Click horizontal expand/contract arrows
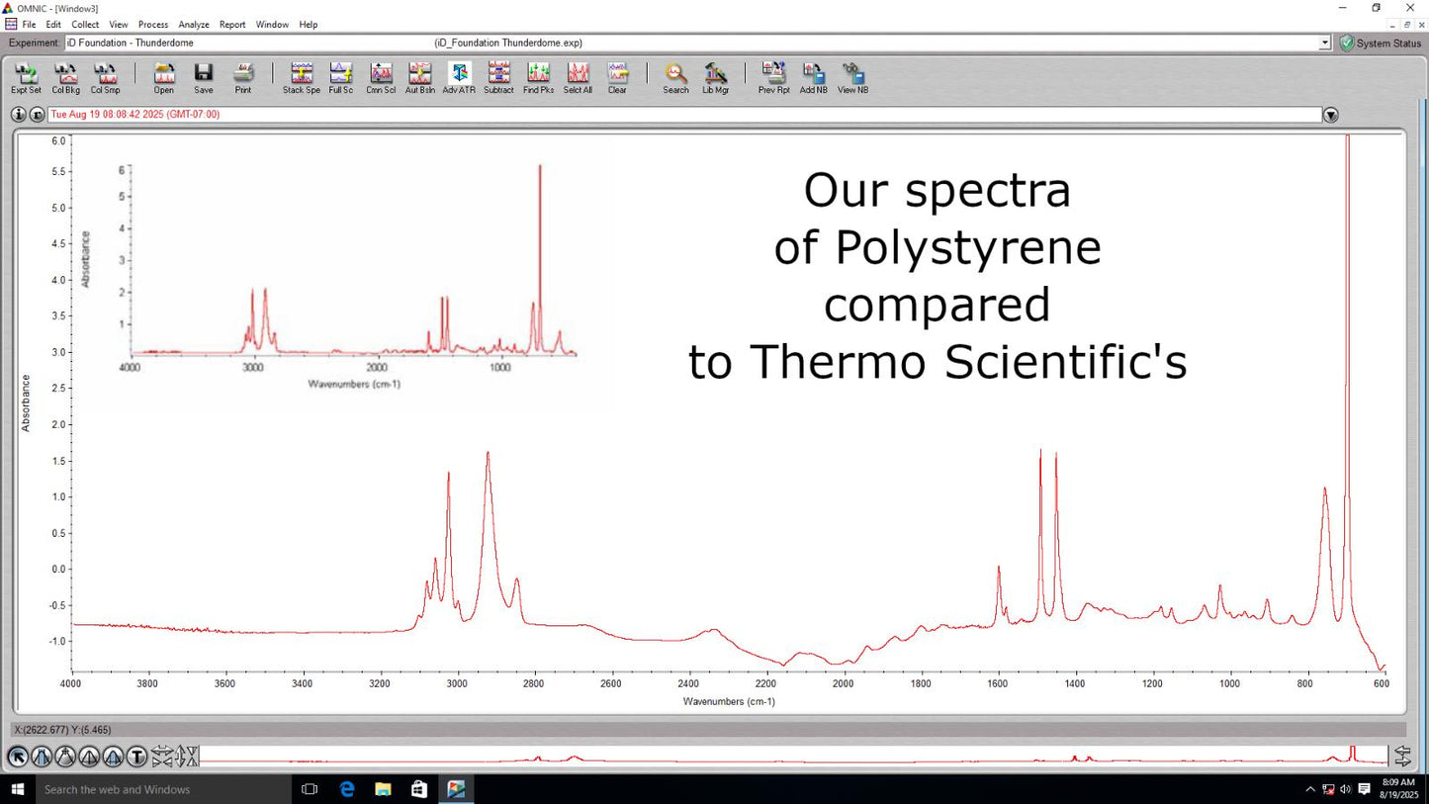This screenshot has width=1429, height=804. pyautogui.click(x=162, y=758)
